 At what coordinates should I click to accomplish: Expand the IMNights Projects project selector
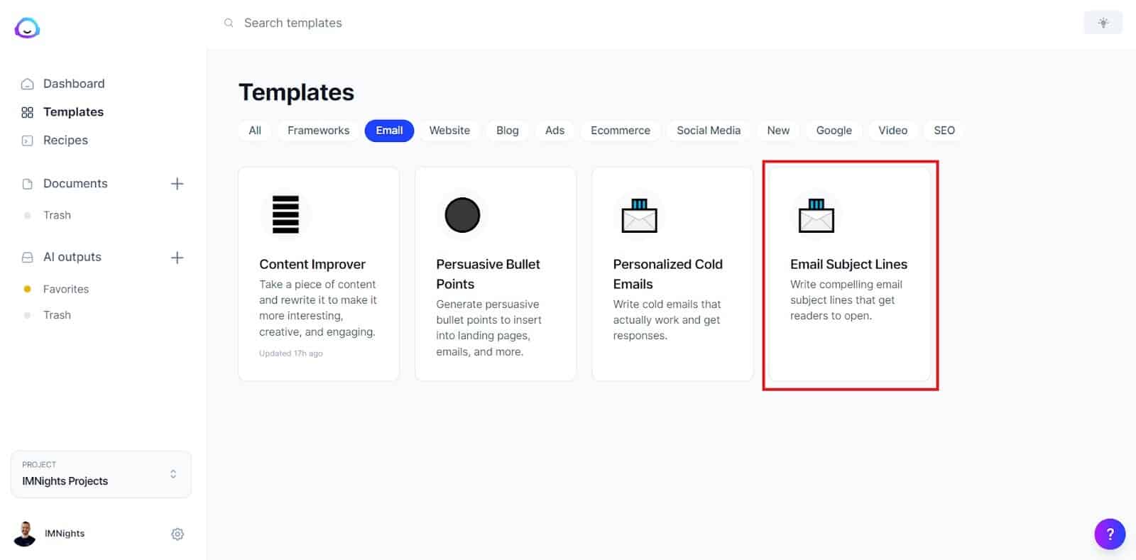101,474
